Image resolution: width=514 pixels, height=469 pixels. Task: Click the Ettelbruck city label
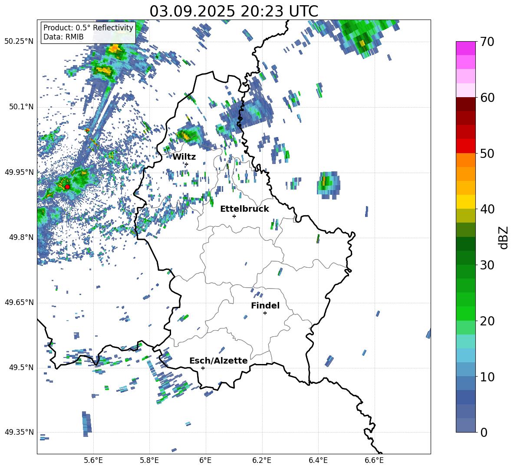(244, 209)
